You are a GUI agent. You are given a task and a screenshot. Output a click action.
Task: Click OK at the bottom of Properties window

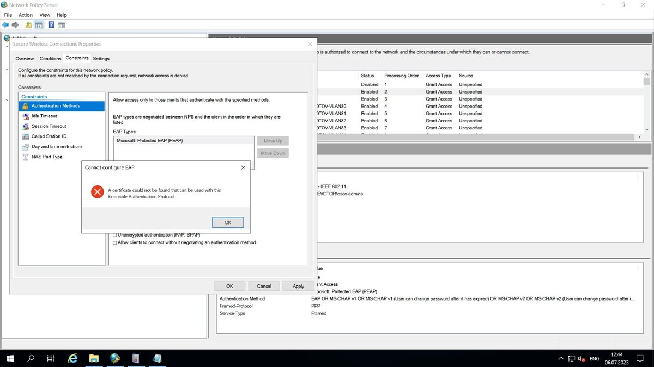229,286
